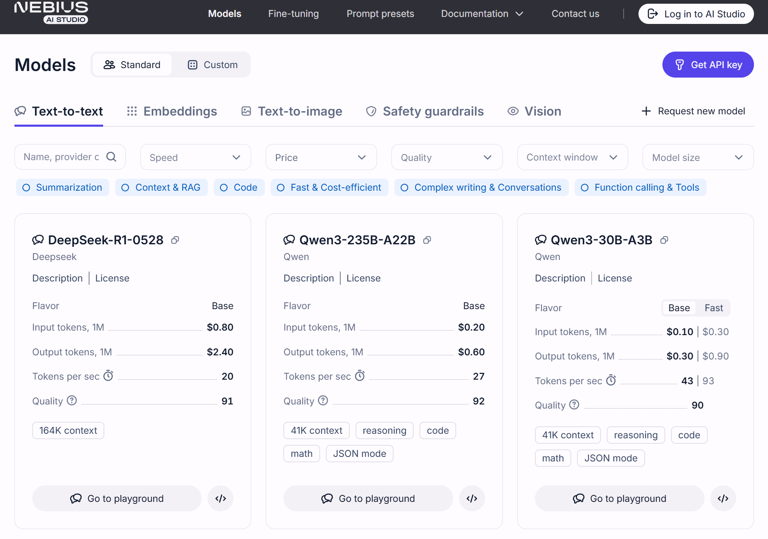Click the plus icon beside Request new model

tap(646, 111)
